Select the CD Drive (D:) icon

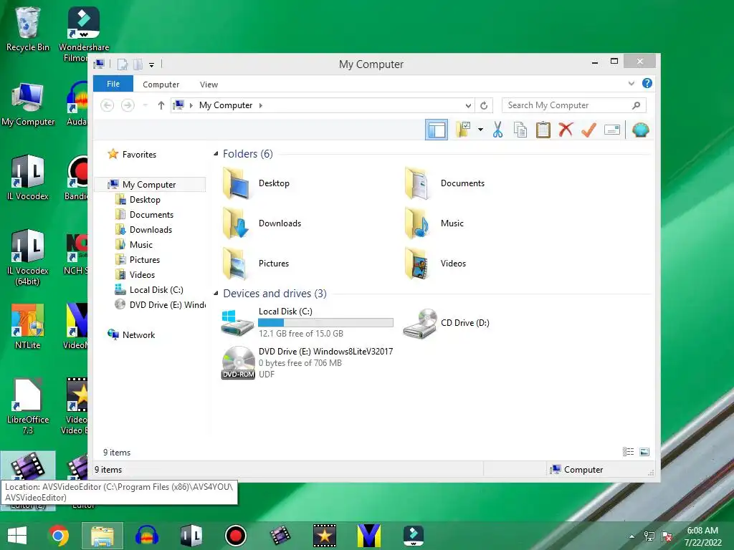coord(420,323)
